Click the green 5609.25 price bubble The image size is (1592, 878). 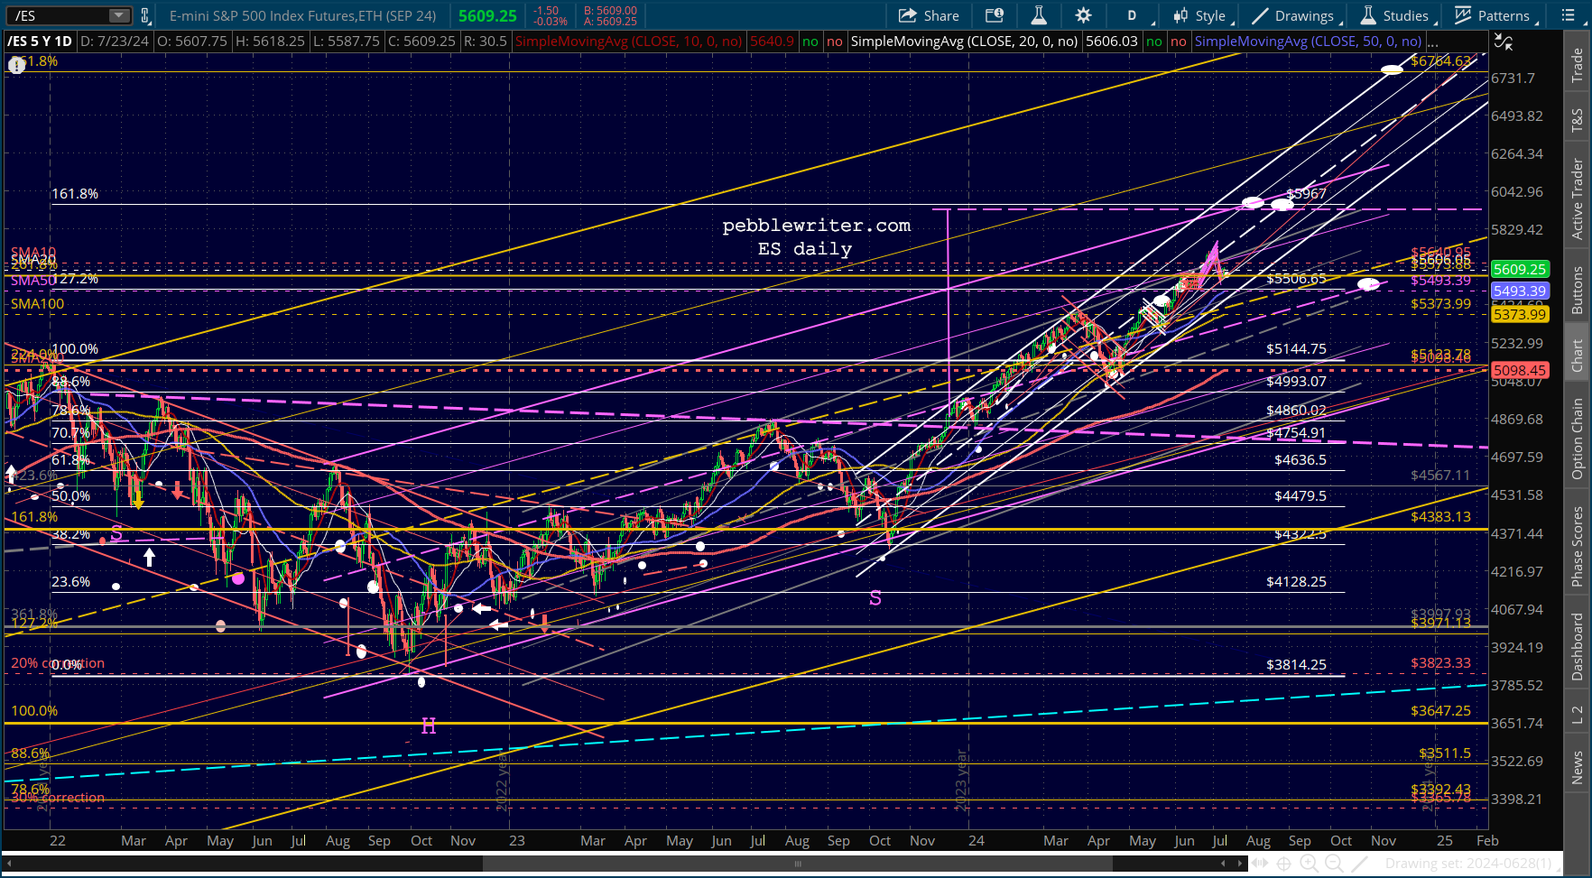tap(1520, 269)
